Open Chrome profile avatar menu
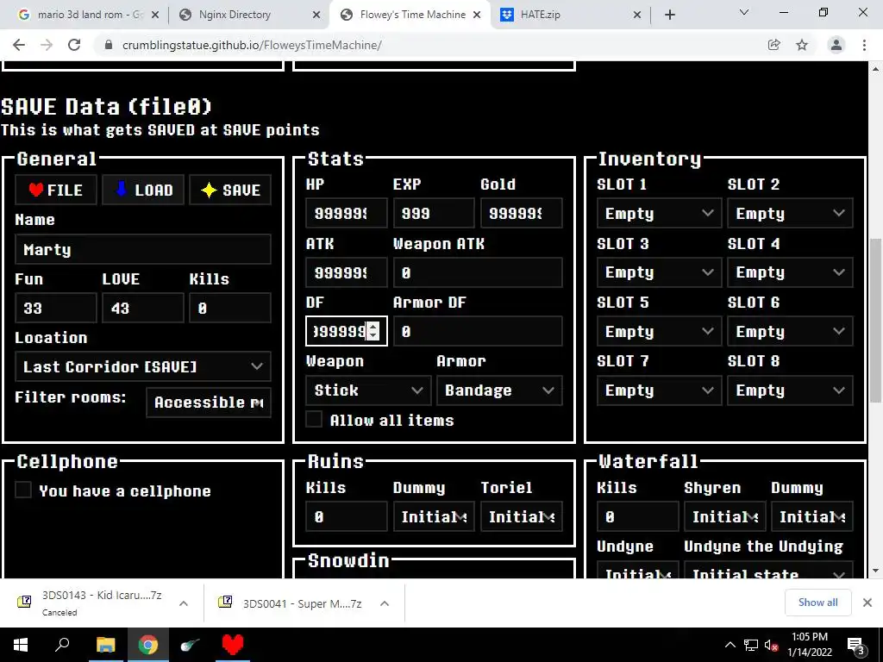883x662 pixels. pos(836,45)
